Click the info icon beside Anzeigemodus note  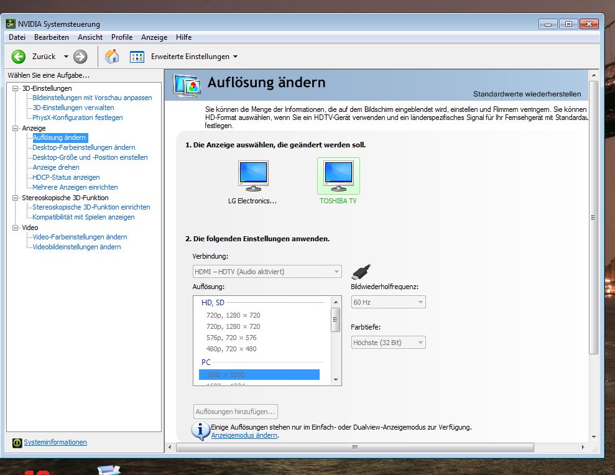[x=200, y=430]
